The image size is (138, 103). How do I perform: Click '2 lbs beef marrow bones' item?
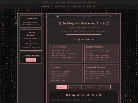pyautogui.click(x=60, y=51)
